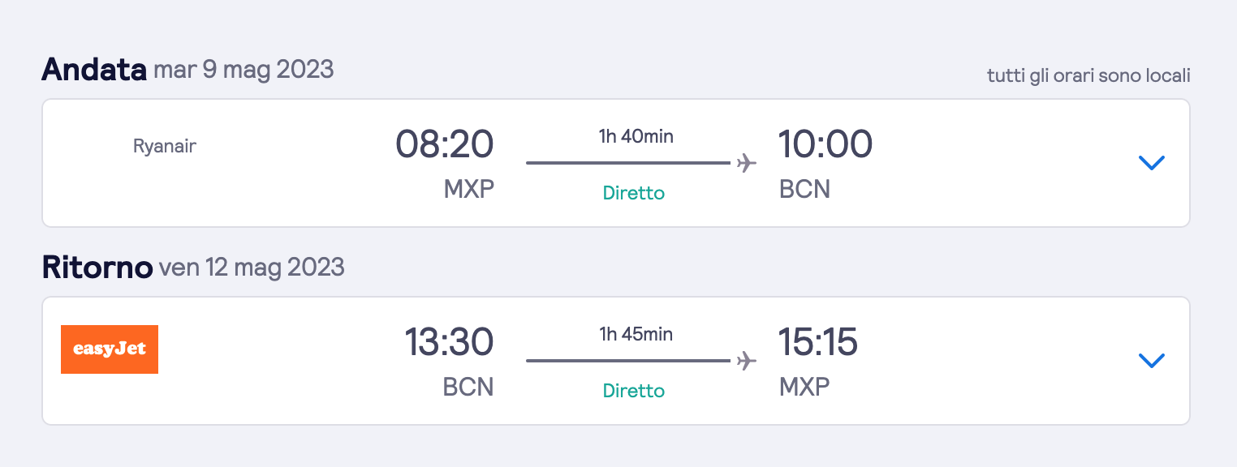Select the 15:15 arrival time
The height and width of the screenshot is (467, 1237).
(818, 342)
